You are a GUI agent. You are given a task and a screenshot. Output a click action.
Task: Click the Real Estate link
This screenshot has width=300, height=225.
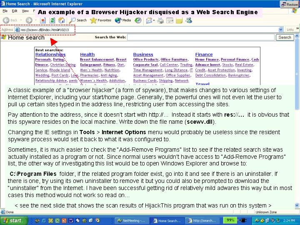point(244,65)
